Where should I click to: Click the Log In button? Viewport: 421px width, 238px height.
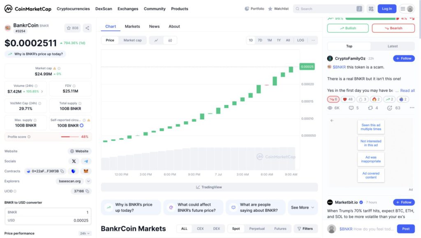pyautogui.click(x=387, y=9)
